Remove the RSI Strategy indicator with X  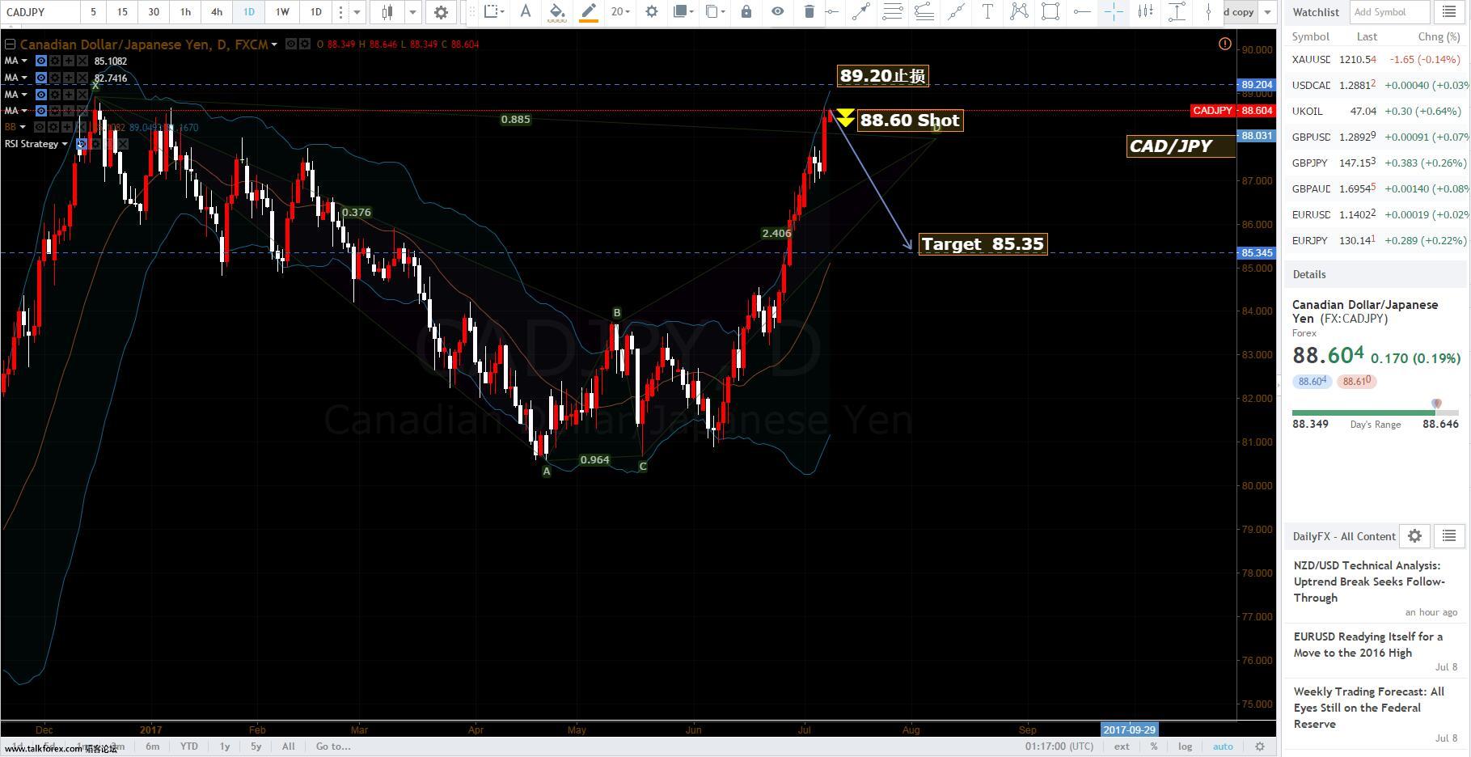124,144
